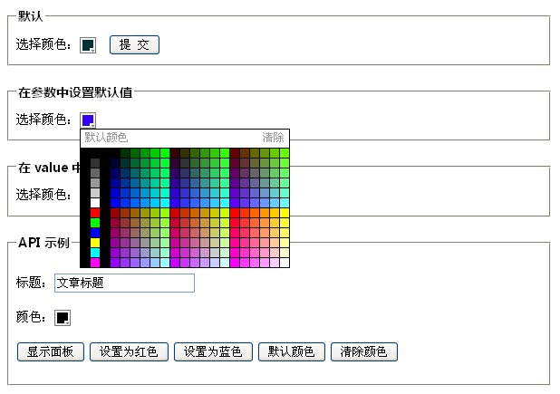
Task: Open the black color picker next to 颜色
Action: tap(63, 318)
